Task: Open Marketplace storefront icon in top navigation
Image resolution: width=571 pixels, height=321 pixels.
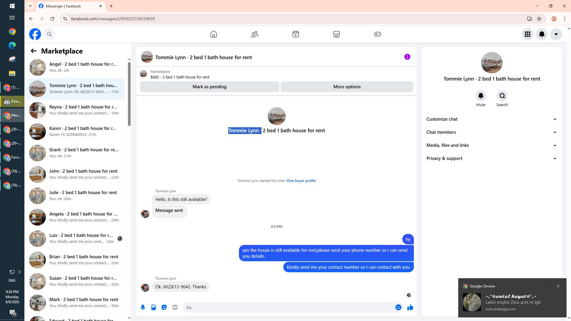Action: pos(337,34)
